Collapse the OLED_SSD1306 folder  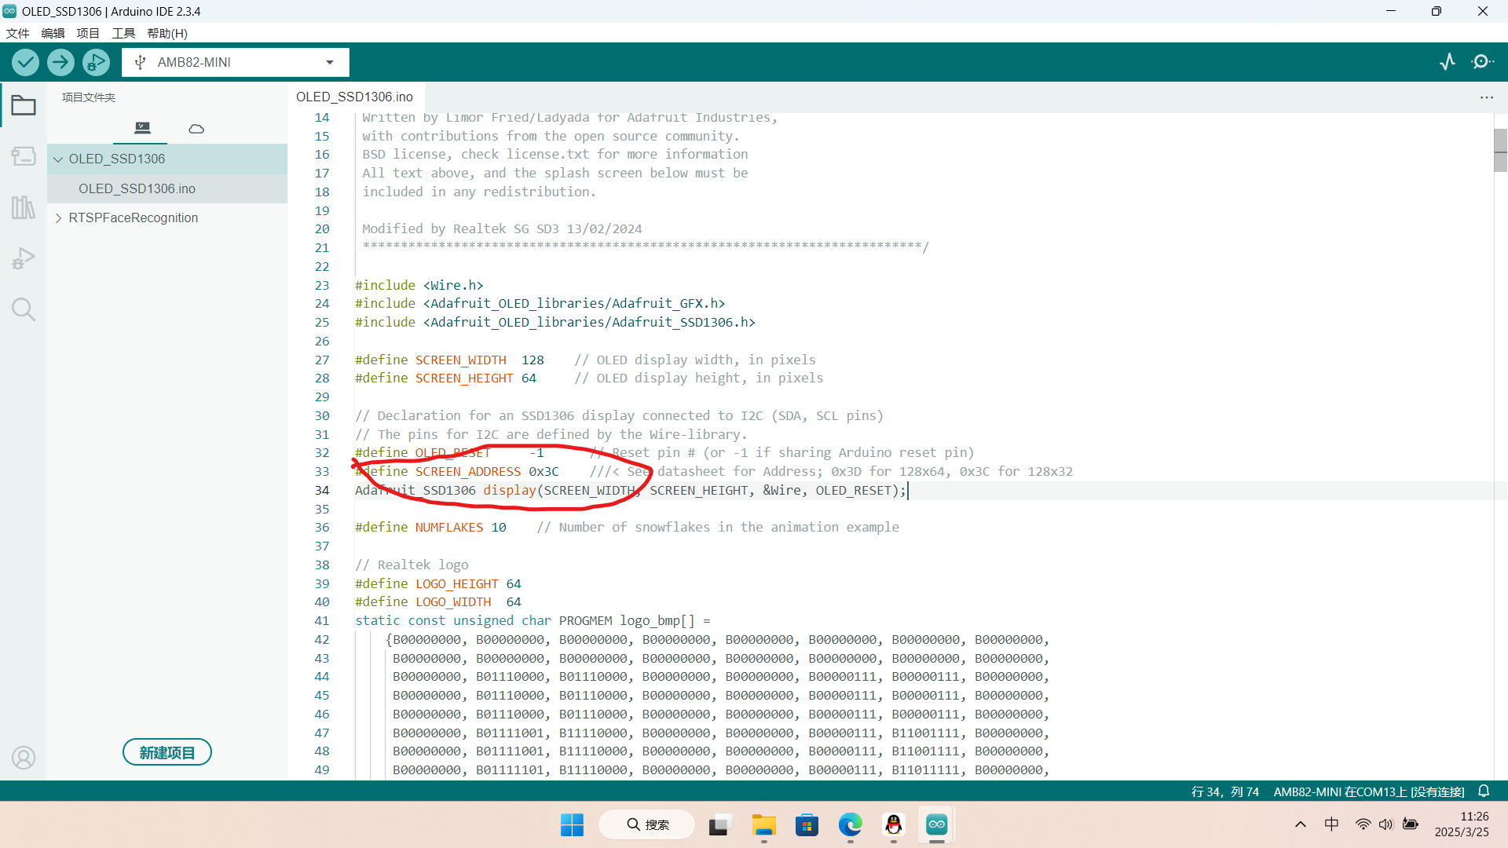pyautogui.click(x=58, y=159)
